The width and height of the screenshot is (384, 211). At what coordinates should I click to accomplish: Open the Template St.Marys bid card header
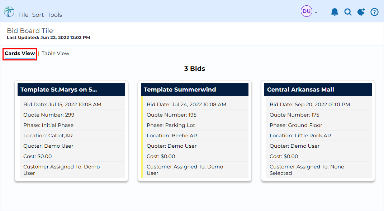tap(71, 90)
